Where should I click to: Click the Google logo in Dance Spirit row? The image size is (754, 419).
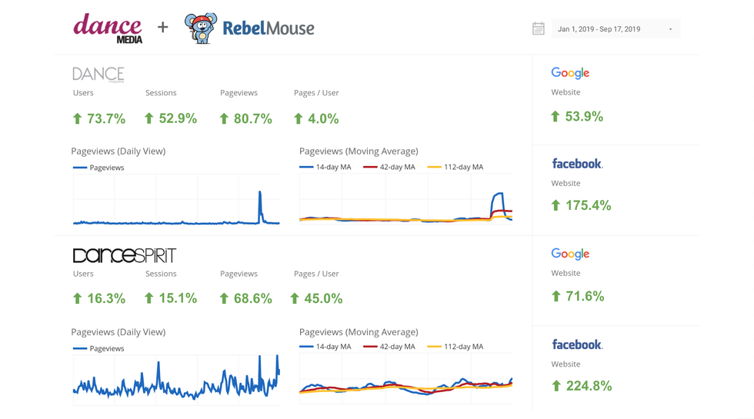point(570,254)
